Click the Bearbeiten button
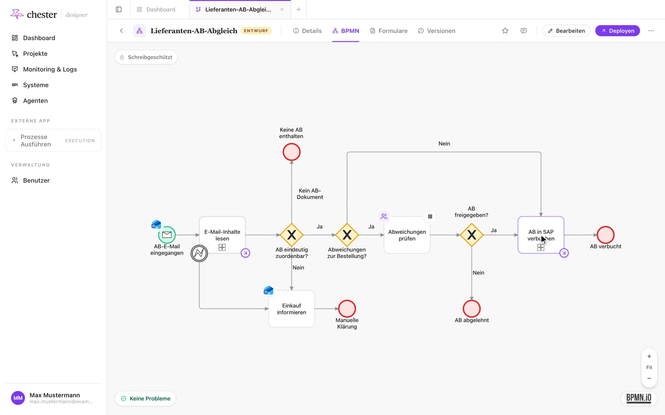This screenshot has height=415, width=665. pyautogui.click(x=566, y=31)
